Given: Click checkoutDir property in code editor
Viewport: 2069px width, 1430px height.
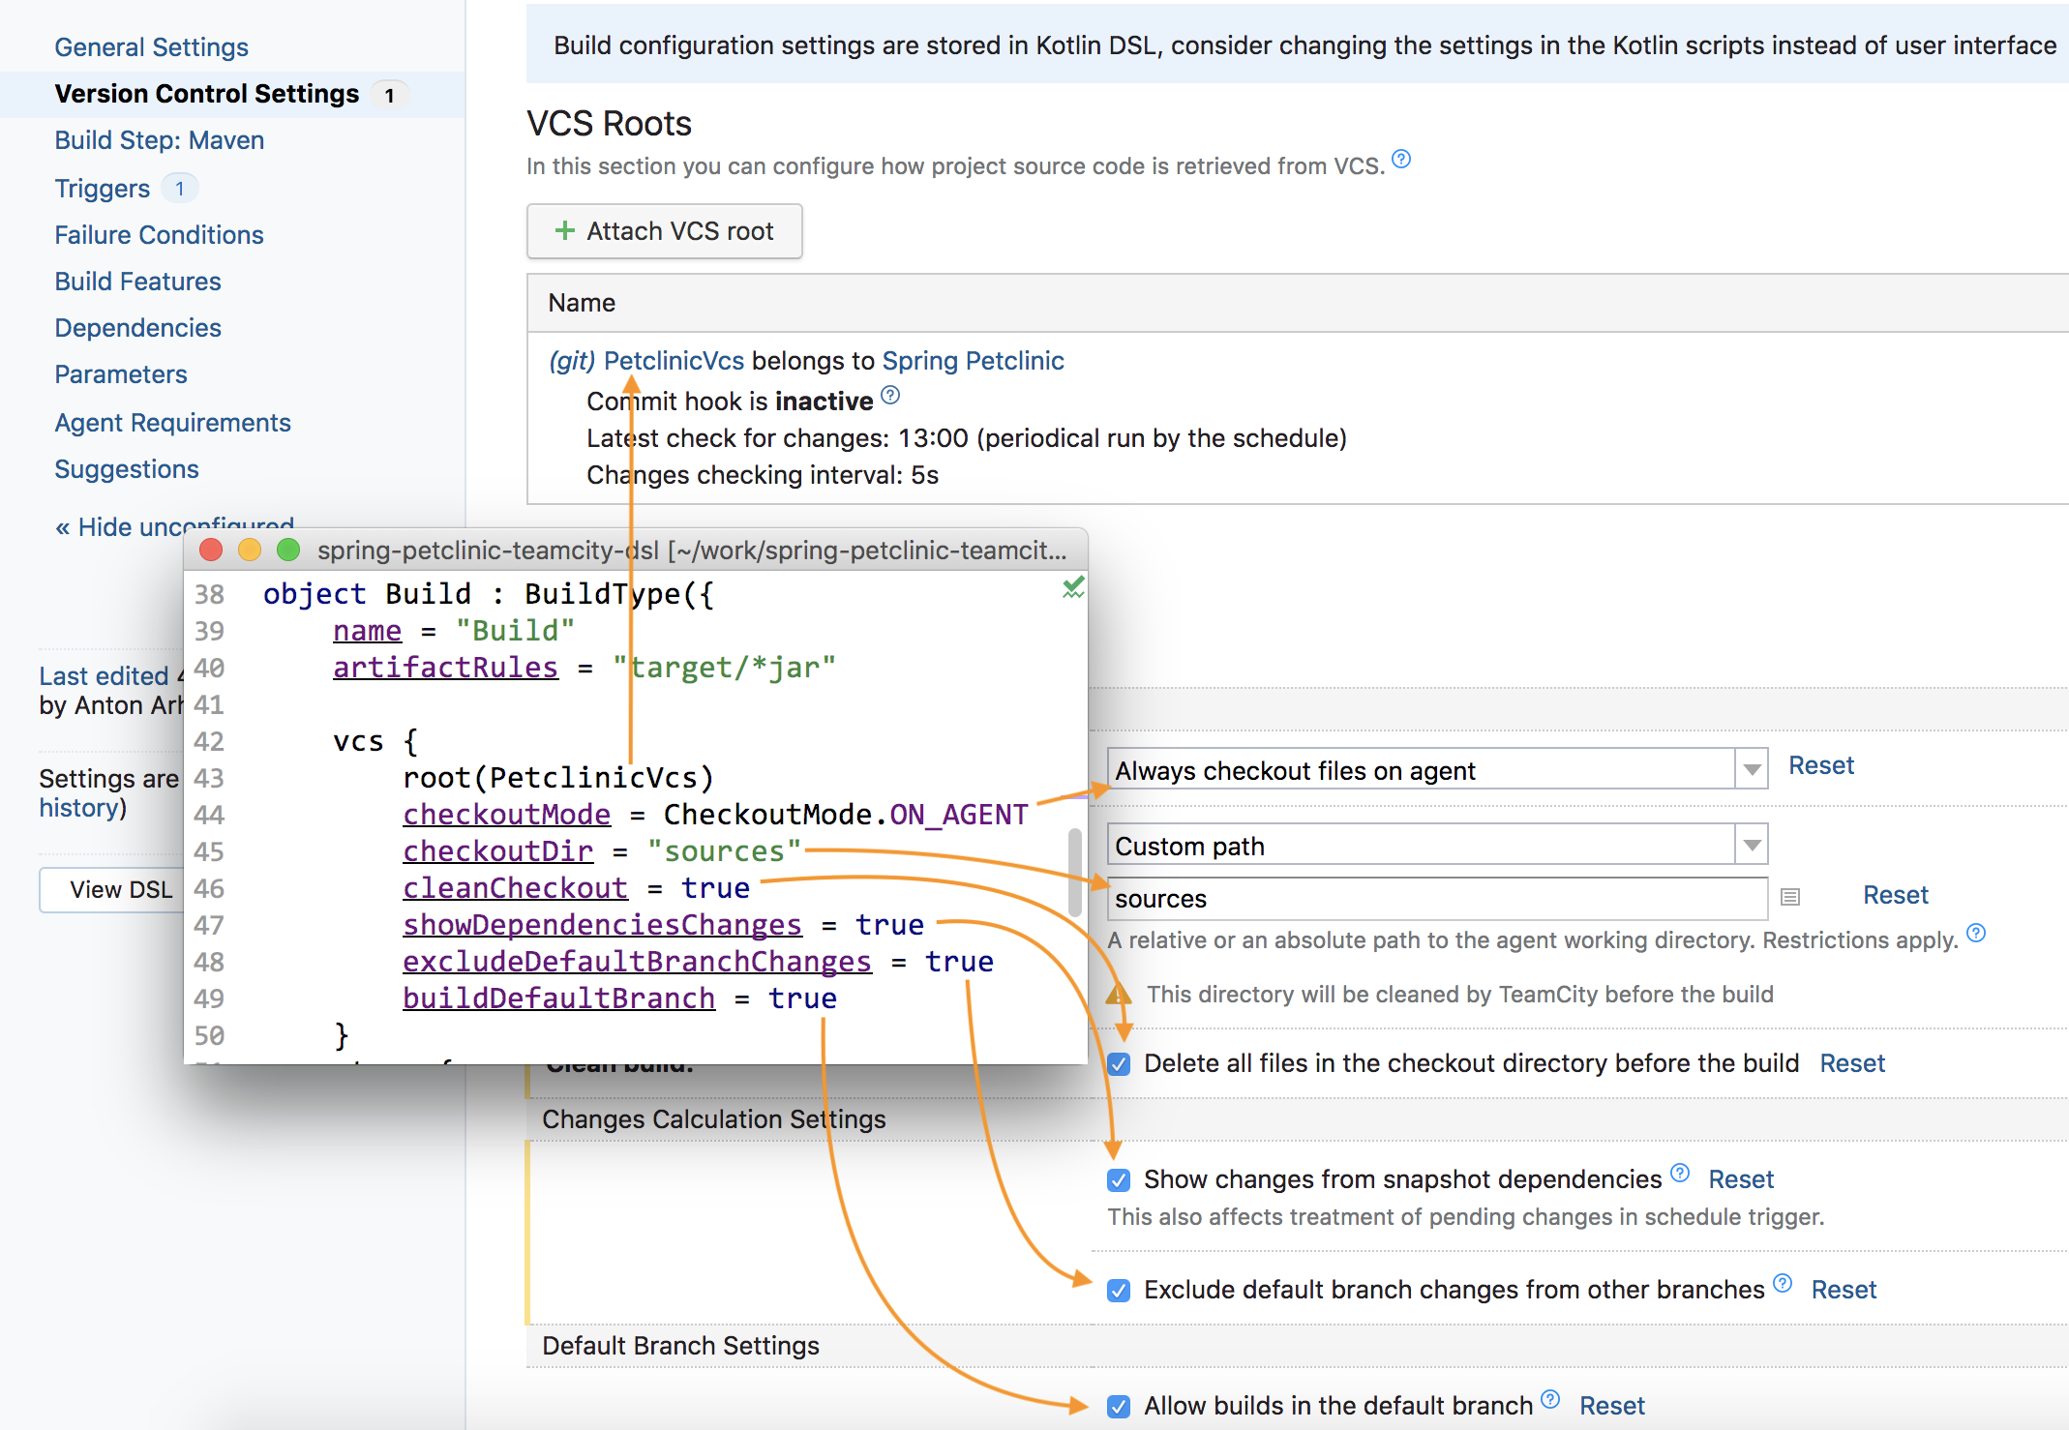Looking at the screenshot, I should click(498, 851).
